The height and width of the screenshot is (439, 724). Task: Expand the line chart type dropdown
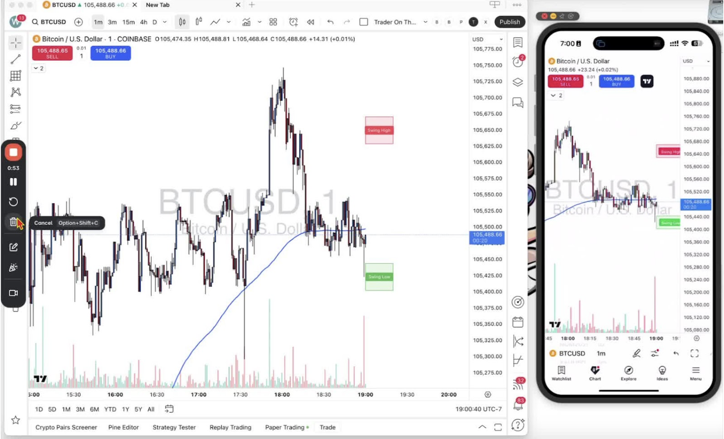coord(229,22)
